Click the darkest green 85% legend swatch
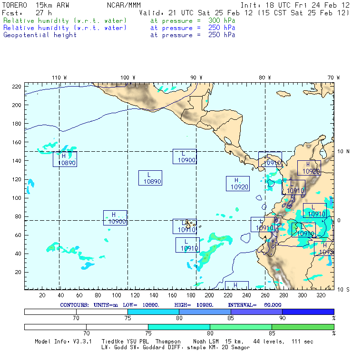 click(303, 327)
